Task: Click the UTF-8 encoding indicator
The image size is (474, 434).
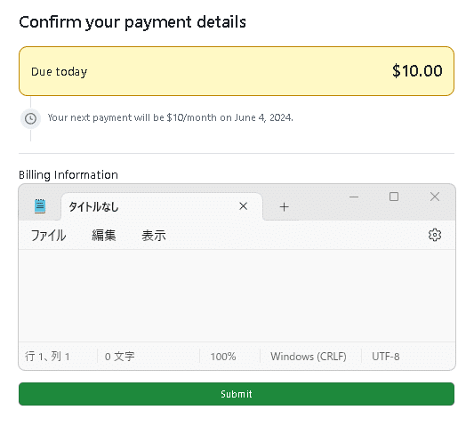Action: pyautogui.click(x=386, y=357)
